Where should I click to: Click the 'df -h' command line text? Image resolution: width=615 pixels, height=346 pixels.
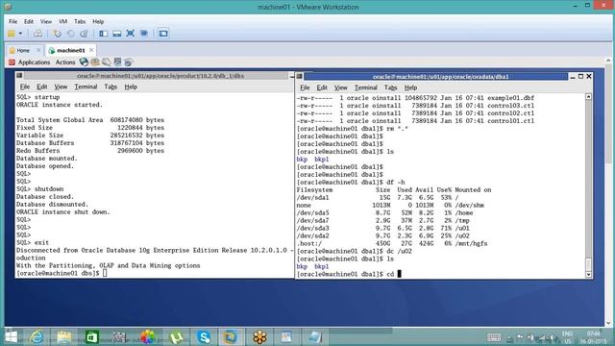coord(395,182)
